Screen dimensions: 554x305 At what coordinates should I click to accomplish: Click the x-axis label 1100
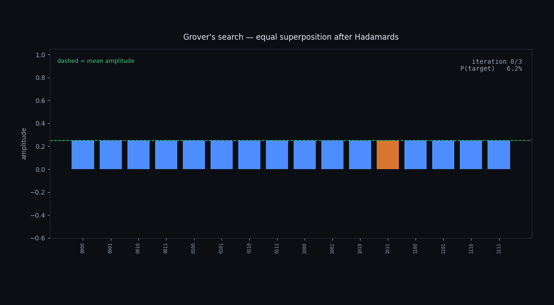415,248
